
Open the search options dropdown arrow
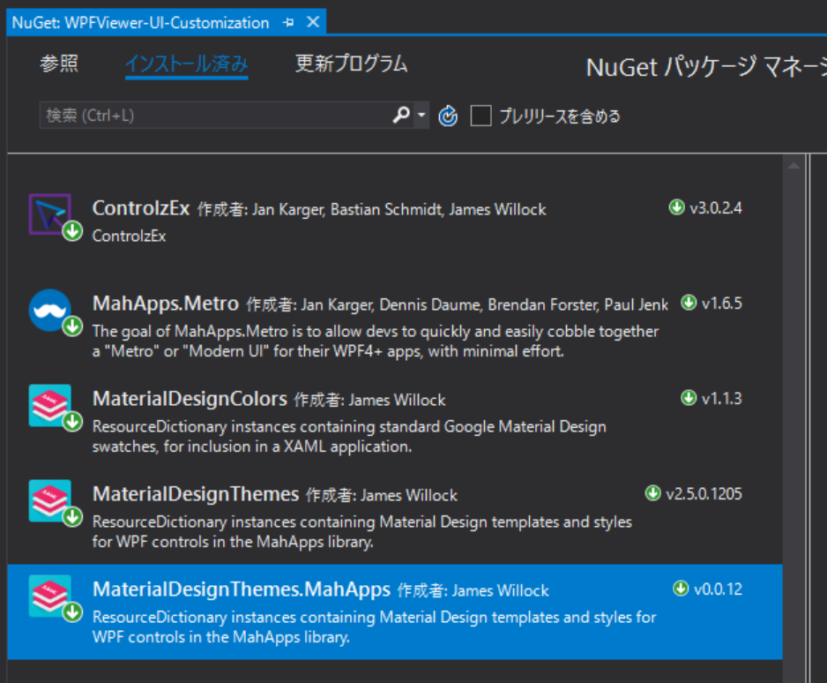tap(421, 115)
